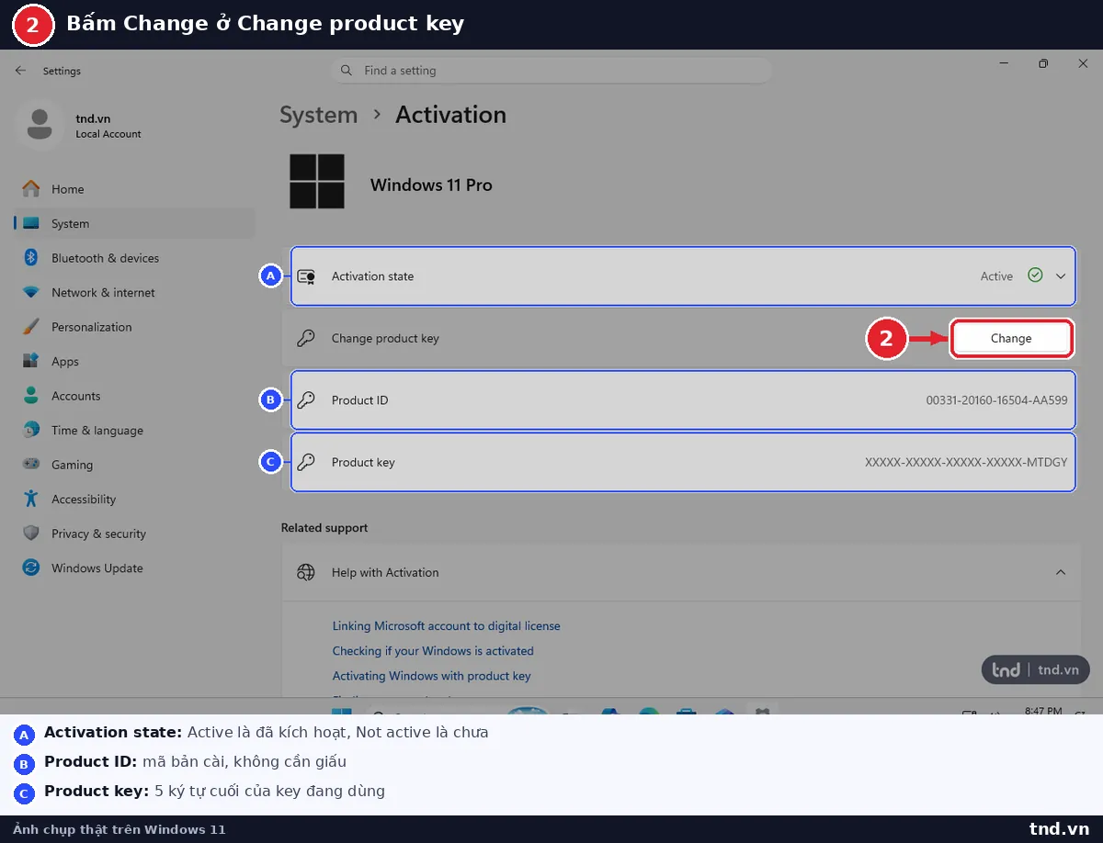Open the tnd.vn Local Account profile

81,126
